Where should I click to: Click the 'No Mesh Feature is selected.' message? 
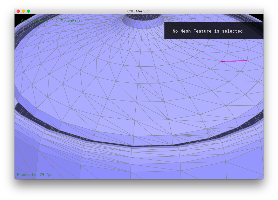click(x=209, y=31)
